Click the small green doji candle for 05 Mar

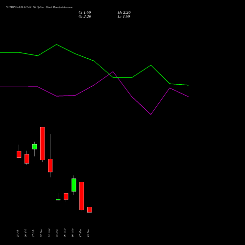58,199
